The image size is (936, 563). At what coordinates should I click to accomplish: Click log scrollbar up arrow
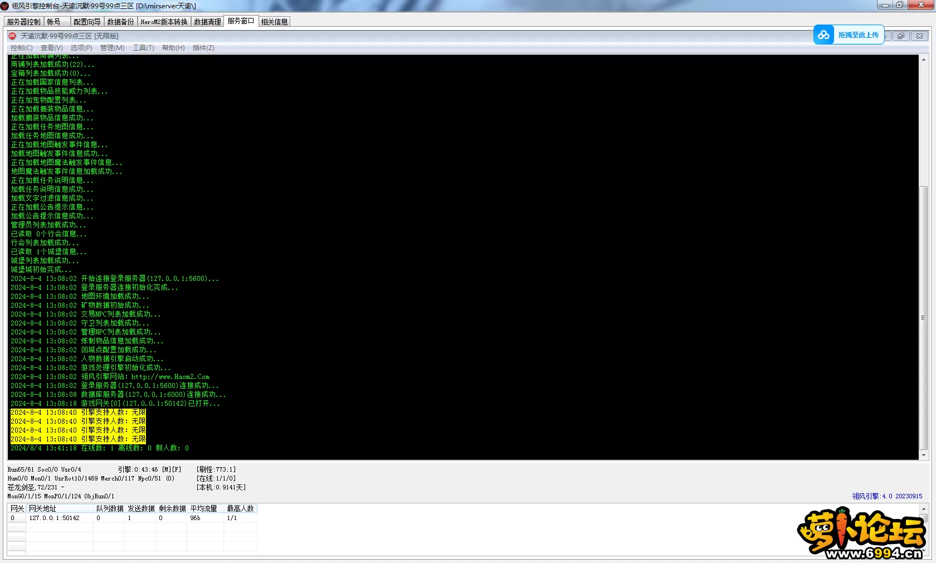tap(924, 60)
